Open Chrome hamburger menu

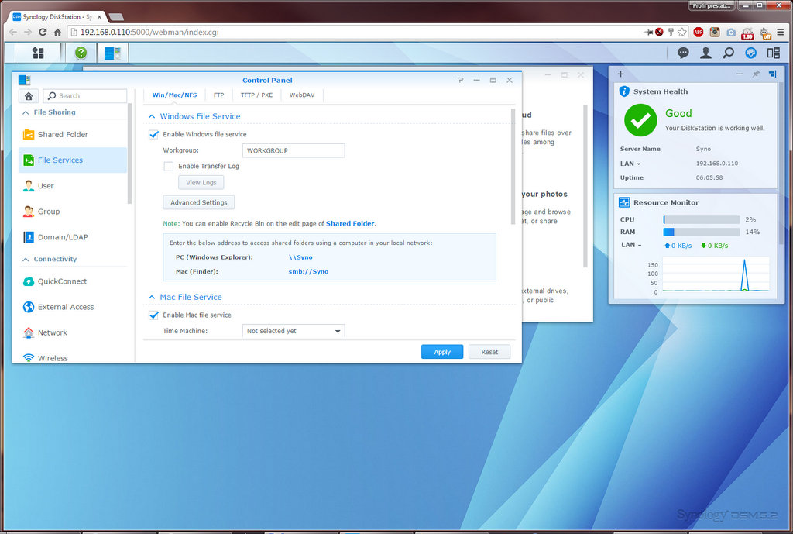pyautogui.click(x=781, y=32)
